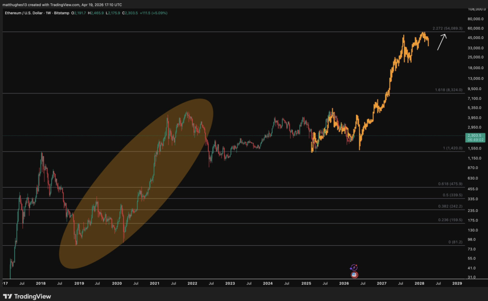Viewport: 488px width, 301px height.
Task: Click the +111.5 (+5.09%) change value
Action: pyautogui.click(x=154, y=14)
